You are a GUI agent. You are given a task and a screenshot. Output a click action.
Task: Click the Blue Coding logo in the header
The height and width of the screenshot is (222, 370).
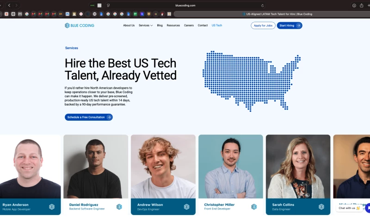click(80, 25)
